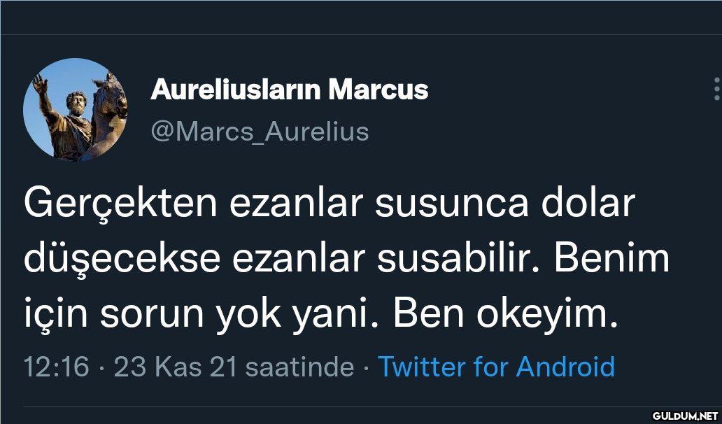Click the date 23 Kas 21
The width and height of the screenshot is (722, 424).
[175, 367]
